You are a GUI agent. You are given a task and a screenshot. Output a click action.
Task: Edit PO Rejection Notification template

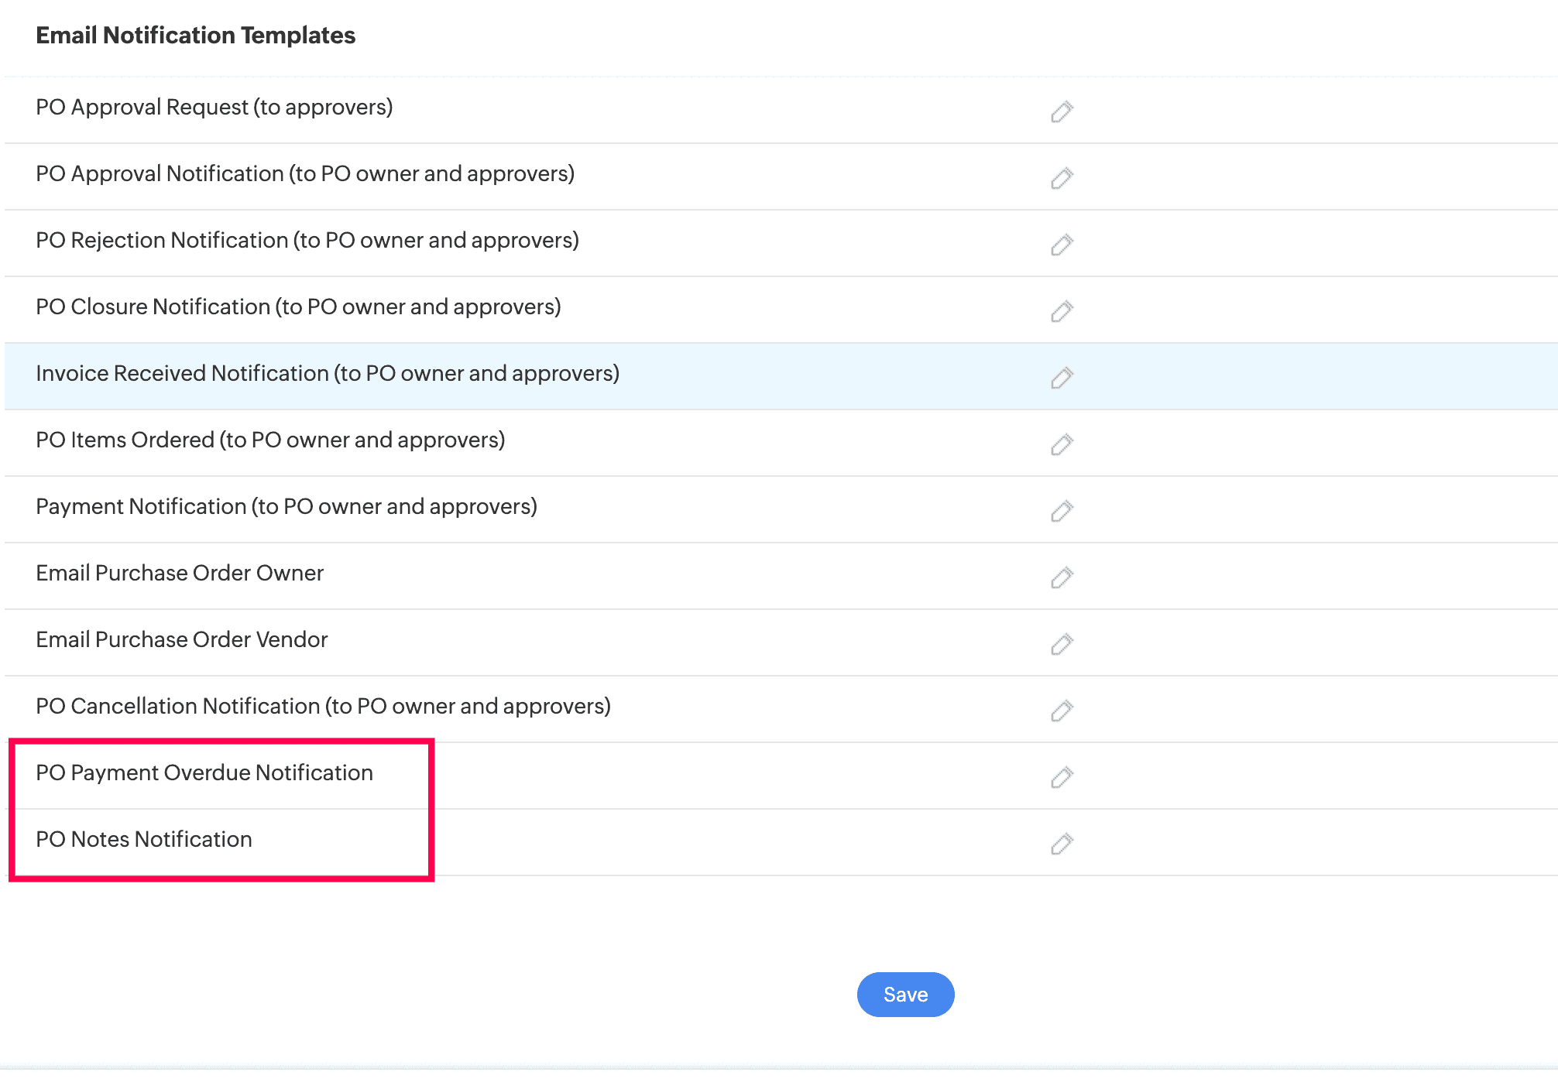[x=1062, y=245]
